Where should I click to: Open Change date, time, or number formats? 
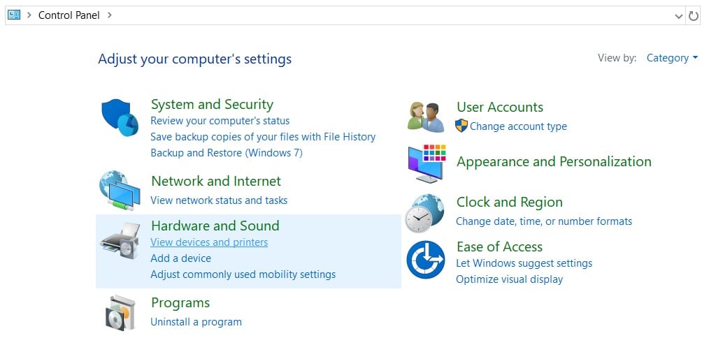(543, 221)
